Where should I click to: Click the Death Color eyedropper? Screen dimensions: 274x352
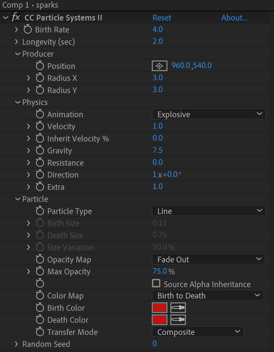tap(178, 320)
